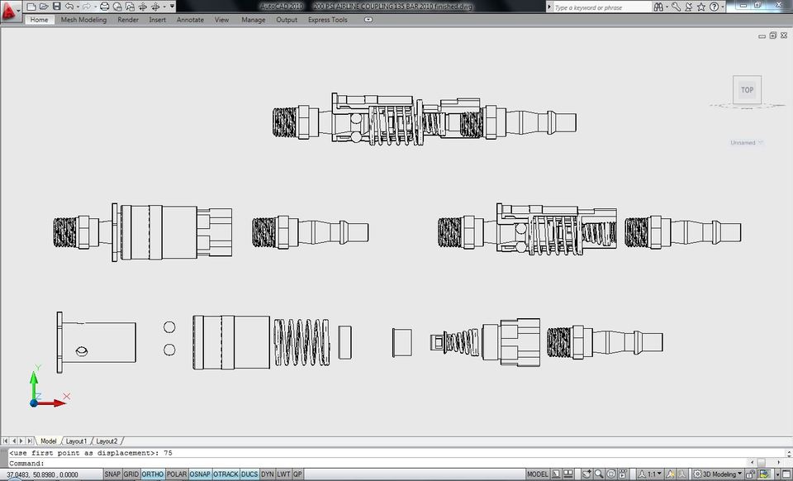The image size is (793, 481).
Task: Click the Save icon in Quick Access Toolbar
Action: [x=56, y=6]
